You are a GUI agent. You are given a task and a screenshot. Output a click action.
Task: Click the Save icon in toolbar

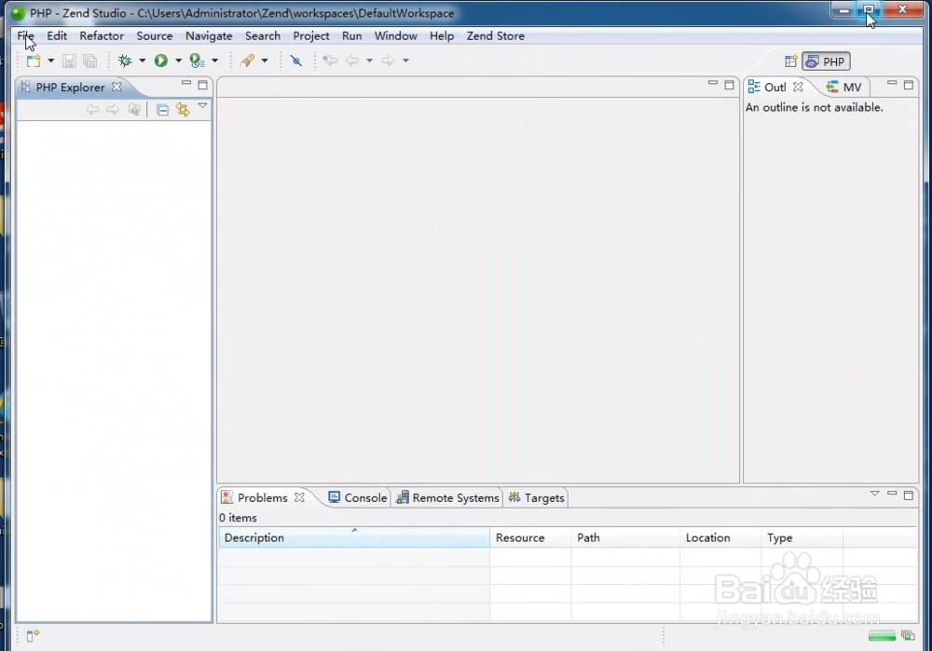tap(69, 61)
